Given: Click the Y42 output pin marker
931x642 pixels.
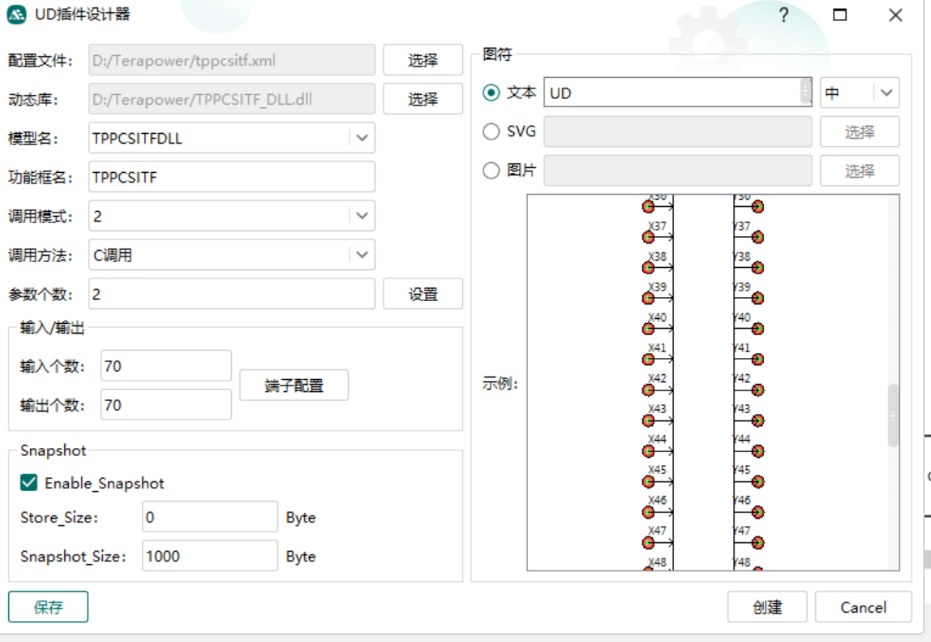Looking at the screenshot, I should [x=757, y=390].
